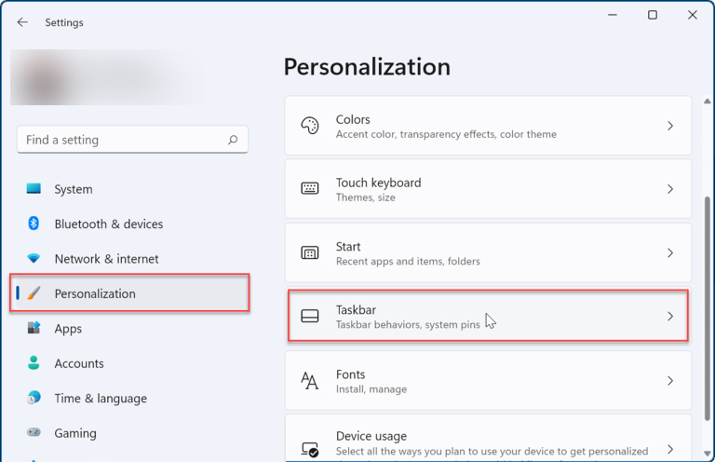Click the System monitor icon
The width and height of the screenshot is (715, 462).
[x=34, y=188]
